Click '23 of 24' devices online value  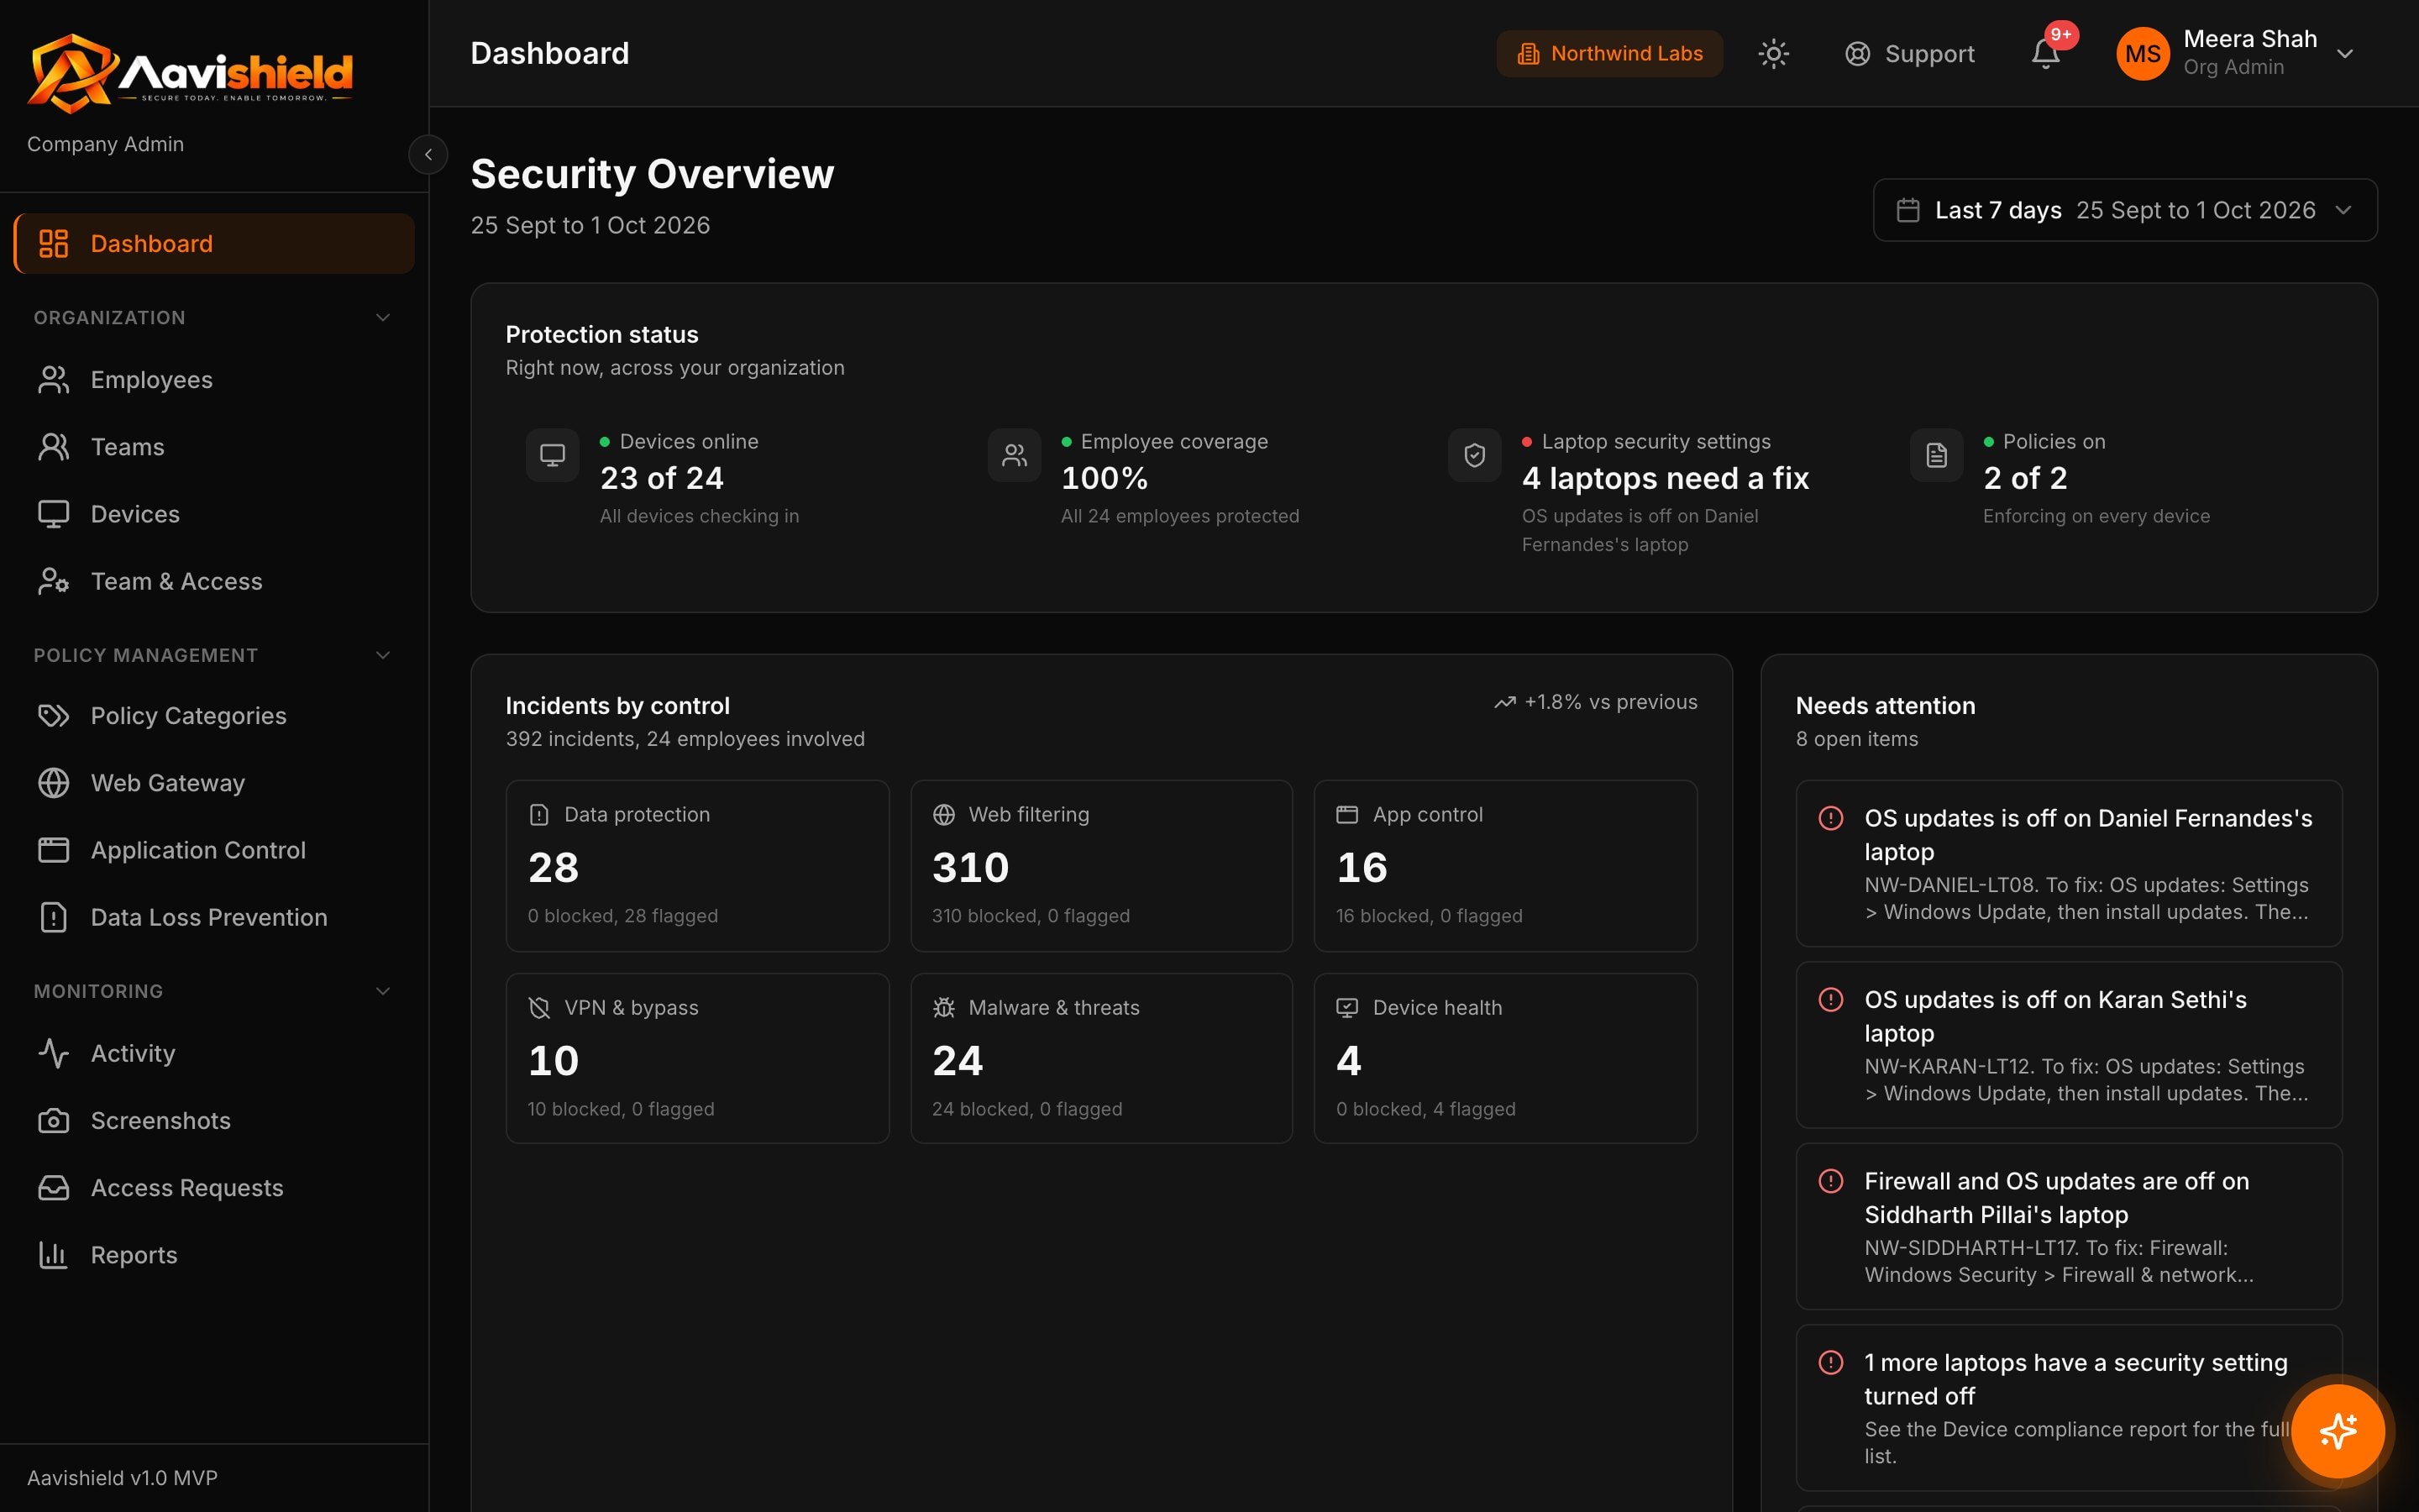click(x=662, y=478)
